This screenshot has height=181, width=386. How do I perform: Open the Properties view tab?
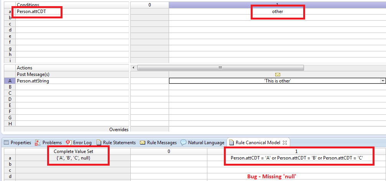tap(18, 143)
